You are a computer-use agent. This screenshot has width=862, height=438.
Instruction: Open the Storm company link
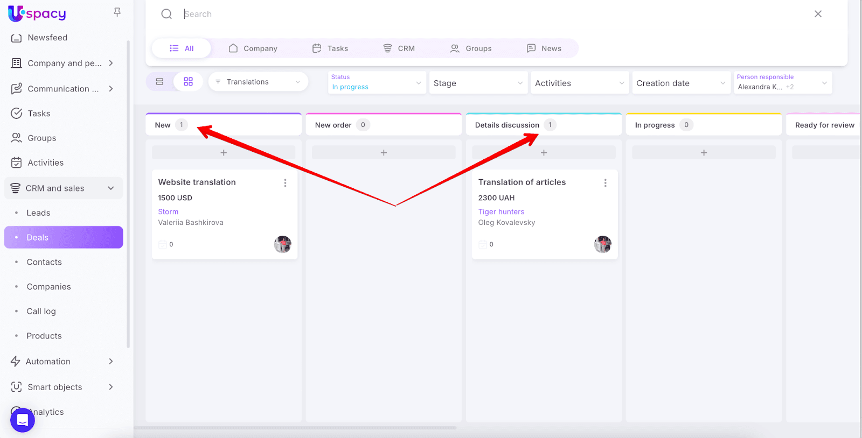[168, 212]
